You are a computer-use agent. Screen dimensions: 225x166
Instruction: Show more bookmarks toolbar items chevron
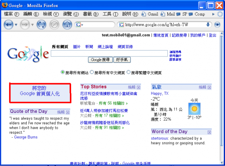[213, 14]
